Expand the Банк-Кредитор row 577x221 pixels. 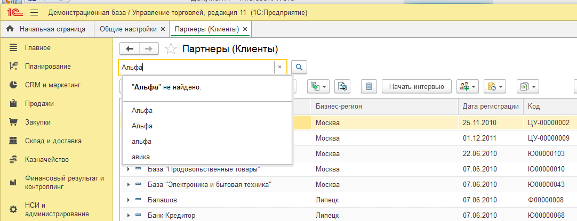129,216
